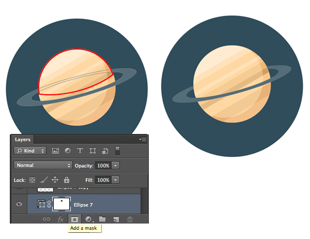Open the Normal blend mode dropdown
This screenshot has height=239, width=310.
tap(43, 165)
